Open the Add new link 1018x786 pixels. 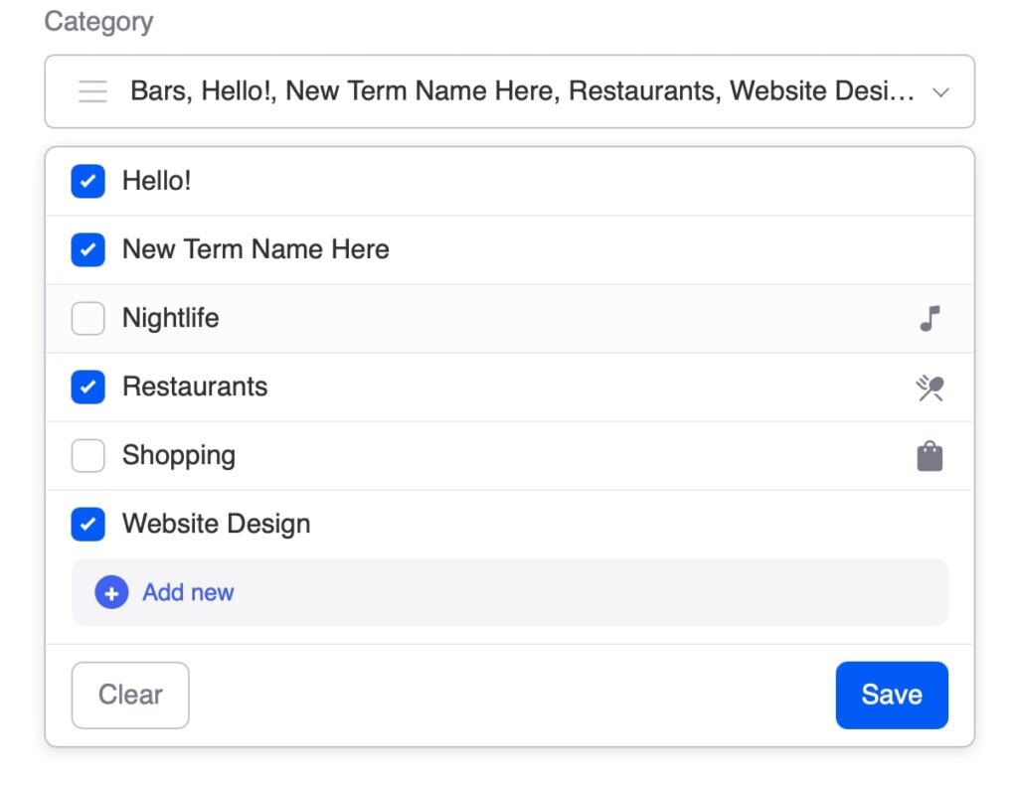pyautogui.click(x=188, y=593)
